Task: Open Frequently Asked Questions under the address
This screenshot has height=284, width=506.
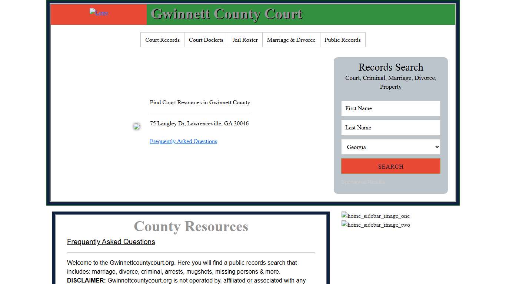Action: tap(183, 141)
